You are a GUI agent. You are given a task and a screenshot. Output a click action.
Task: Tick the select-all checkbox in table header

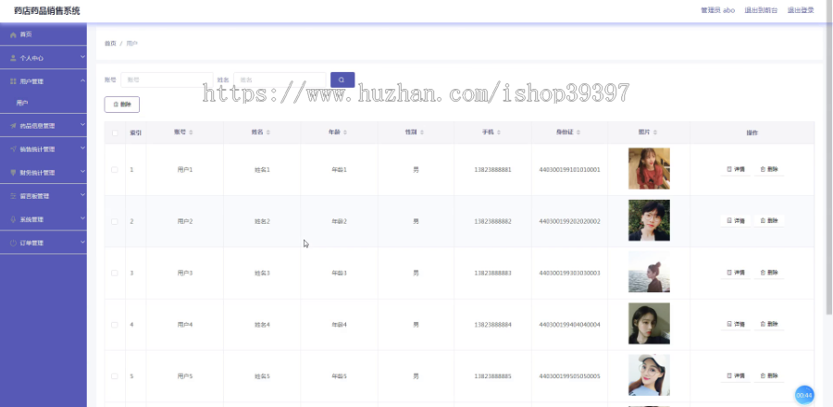coord(115,132)
